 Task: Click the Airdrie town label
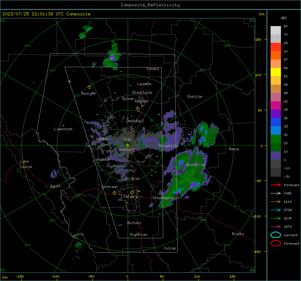(x=132, y=178)
